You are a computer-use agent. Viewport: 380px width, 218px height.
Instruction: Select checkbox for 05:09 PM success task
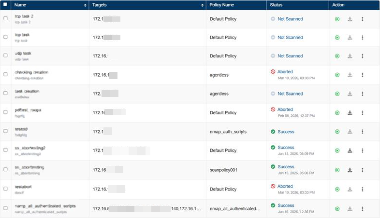click(5, 150)
